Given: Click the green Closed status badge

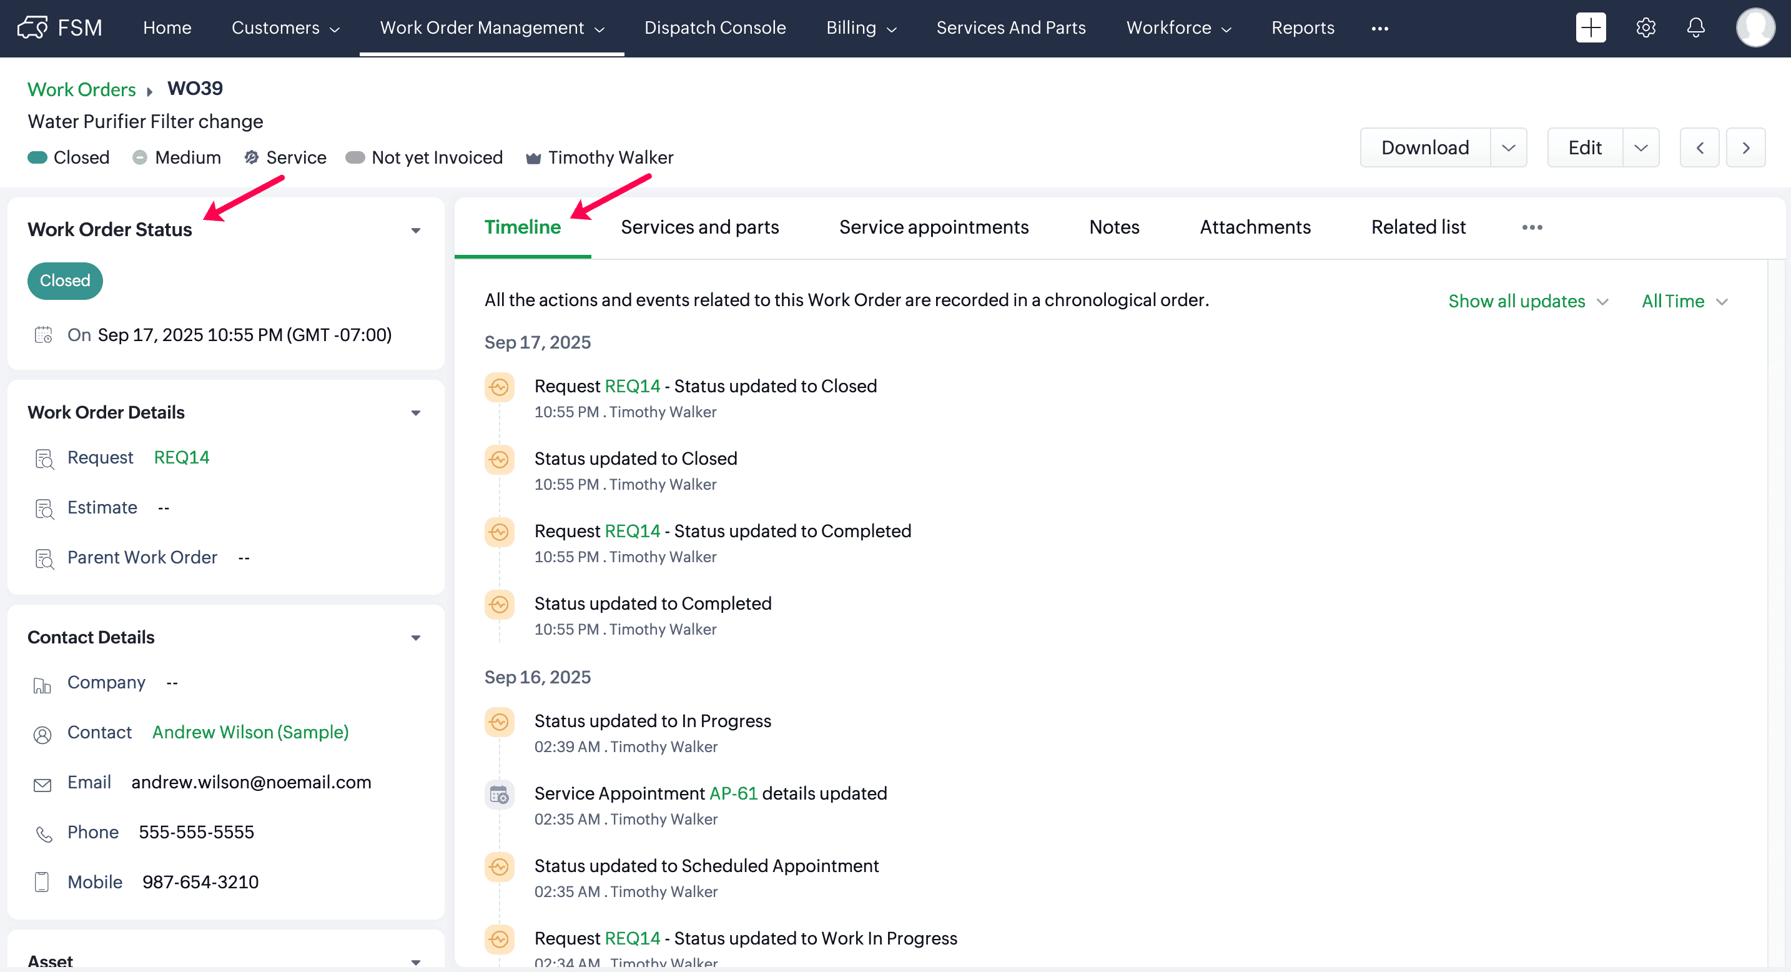Looking at the screenshot, I should [x=65, y=281].
